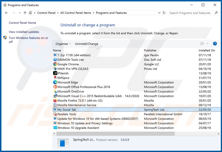Go up one level in Control Panel
Screen dimensions: 222x152
click(25, 13)
